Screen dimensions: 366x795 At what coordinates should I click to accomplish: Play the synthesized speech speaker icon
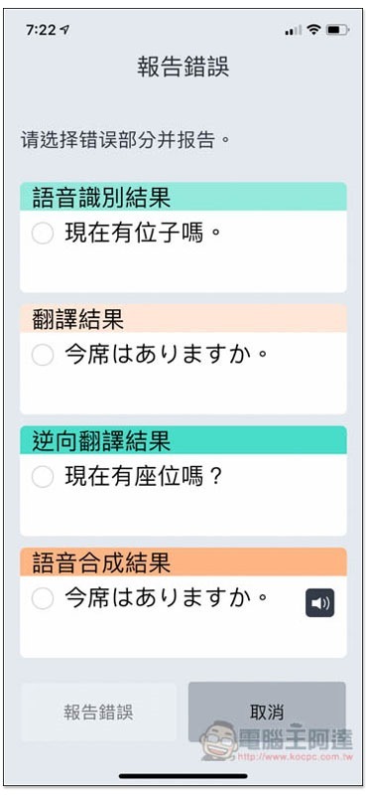pyautogui.click(x=320, y=603)
